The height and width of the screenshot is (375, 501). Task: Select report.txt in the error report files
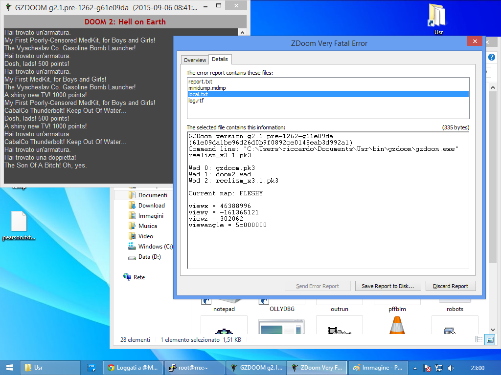(x=328, y=82)
